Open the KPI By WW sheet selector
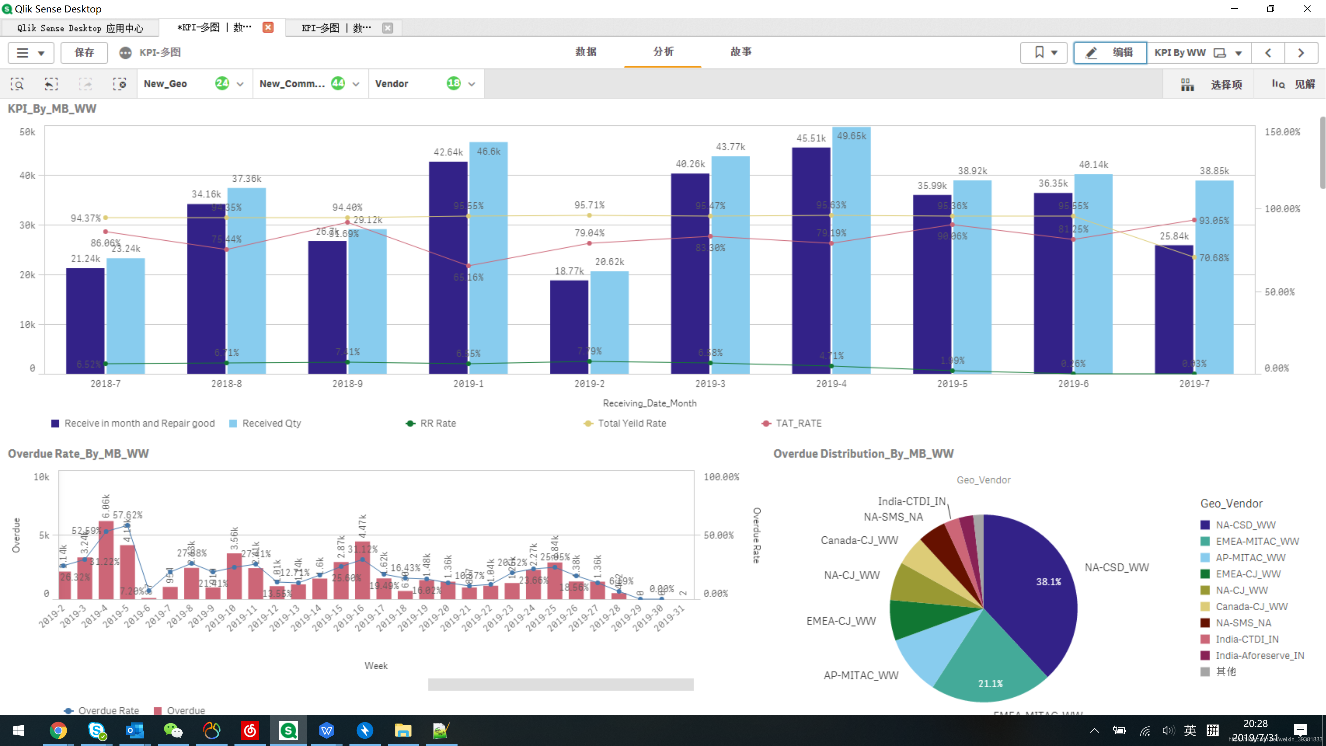 click(1199, 52)
